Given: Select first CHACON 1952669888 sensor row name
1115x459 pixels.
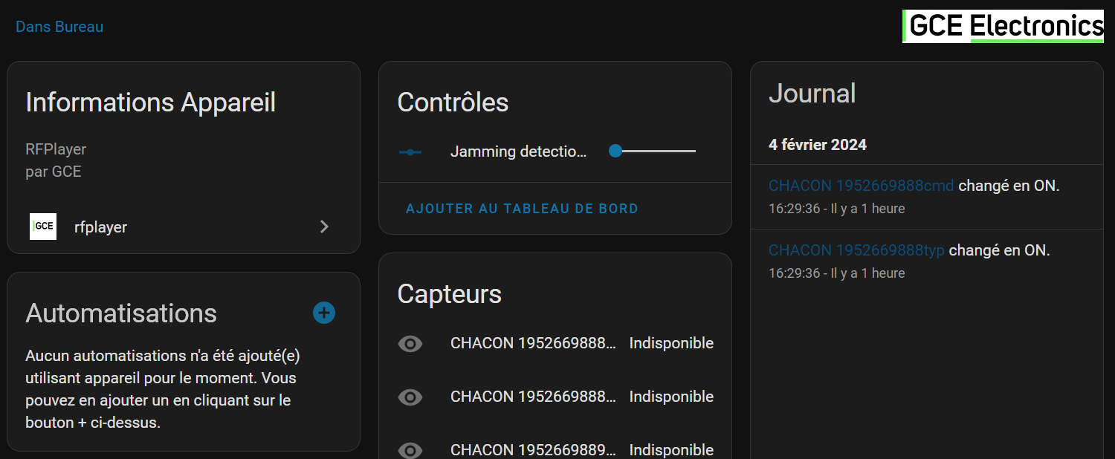Looking at the screenshot, I should pyautogui.click(x=533, y=343).
